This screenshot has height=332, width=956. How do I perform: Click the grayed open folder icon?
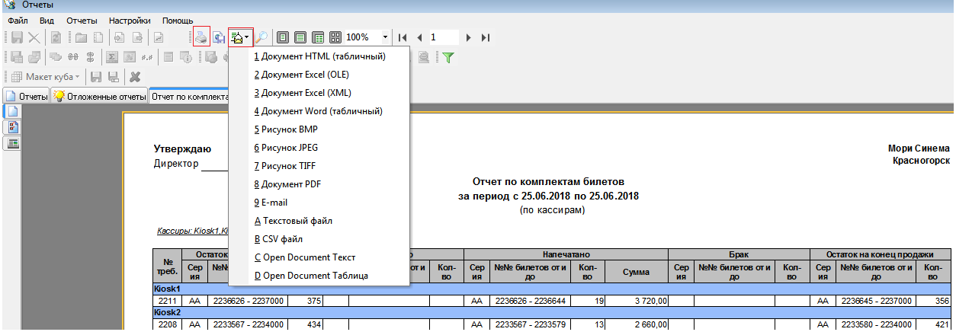(80, 37)
